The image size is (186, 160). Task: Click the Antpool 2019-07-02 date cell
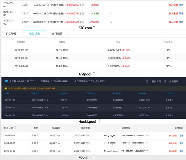21,66
